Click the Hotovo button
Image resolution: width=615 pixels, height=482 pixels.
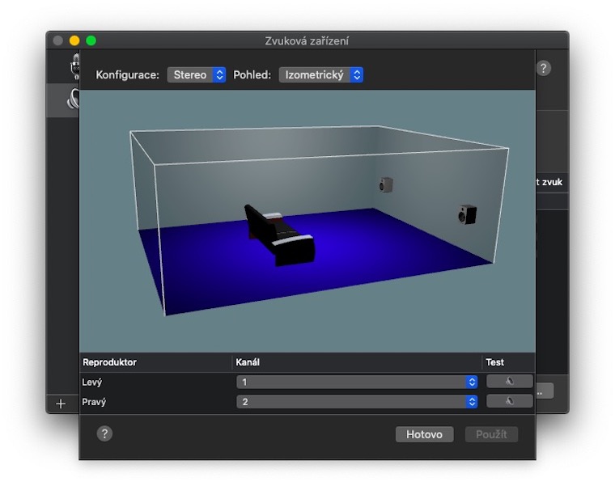pos(424,434)
